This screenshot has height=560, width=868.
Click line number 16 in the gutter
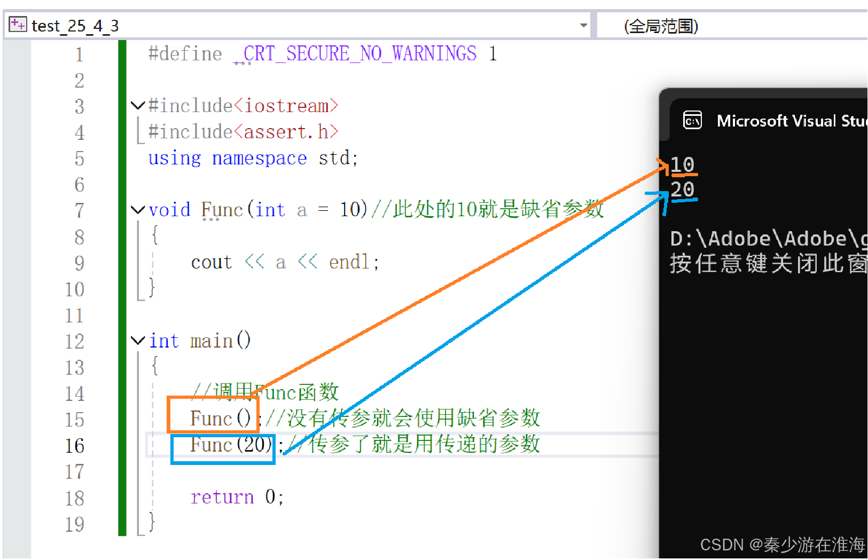point(74,446)
